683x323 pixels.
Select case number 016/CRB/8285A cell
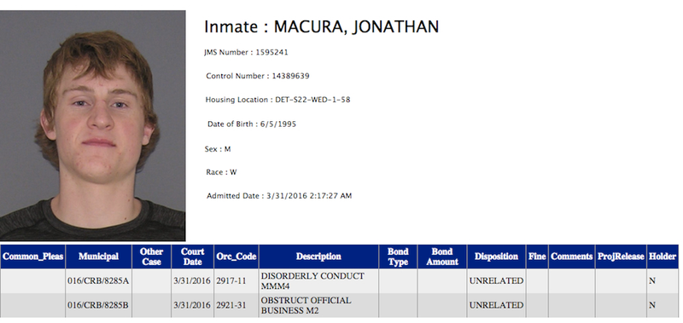pyautogui.click(x=98, y=281)
